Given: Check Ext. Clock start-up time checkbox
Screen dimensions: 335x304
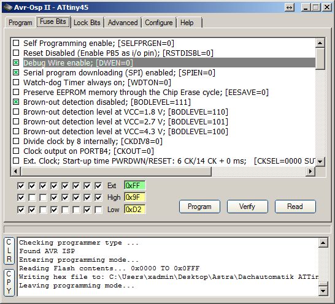Looking at the screenshot, I should tap(16, 161).
